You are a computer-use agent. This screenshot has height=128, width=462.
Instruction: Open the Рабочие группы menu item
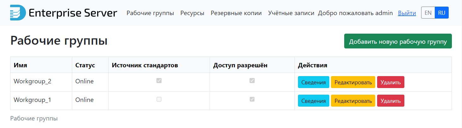(x=150, y=13)
